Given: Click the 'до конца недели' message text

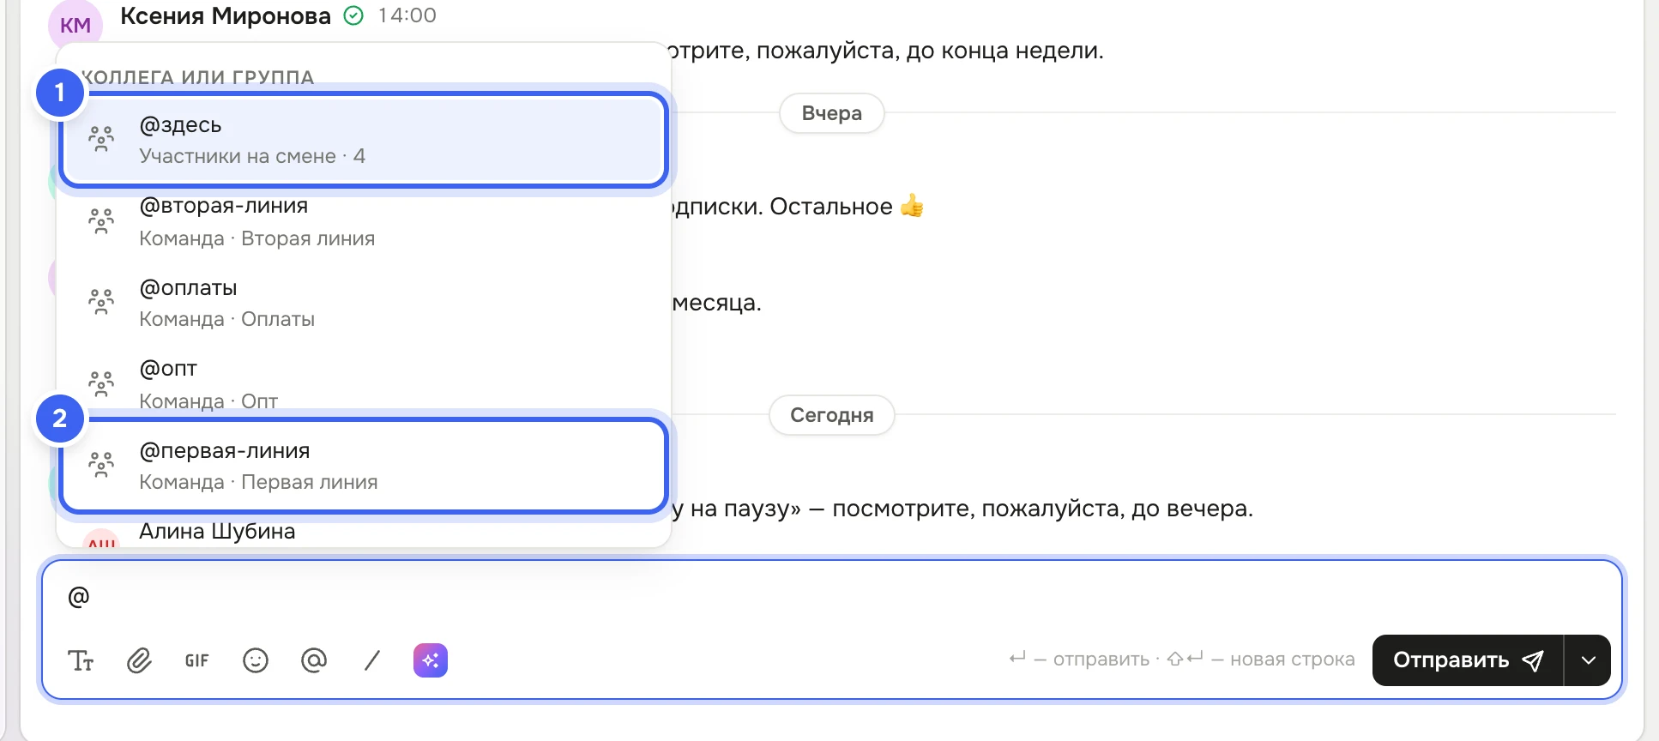Looking at the screenshot, I should [x=1004, y=51].
